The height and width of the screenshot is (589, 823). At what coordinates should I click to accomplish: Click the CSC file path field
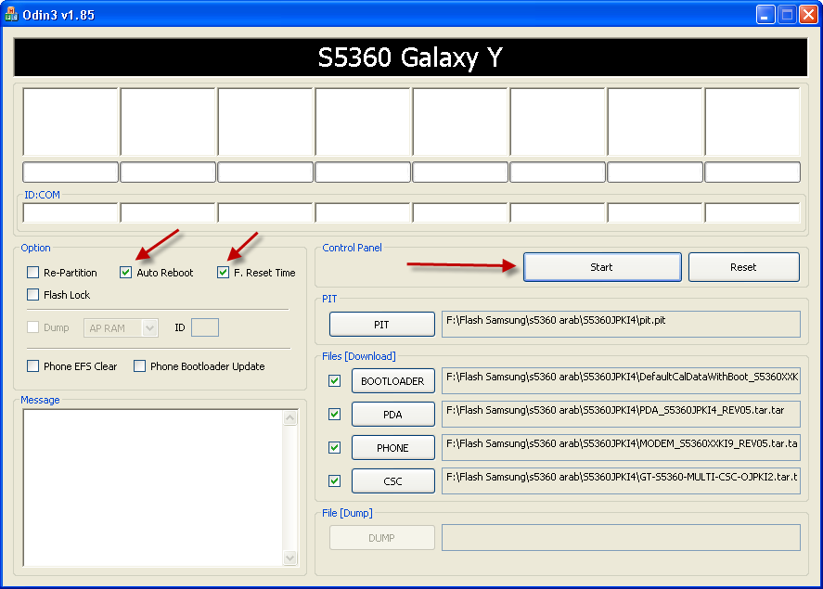tap(621, 481)
